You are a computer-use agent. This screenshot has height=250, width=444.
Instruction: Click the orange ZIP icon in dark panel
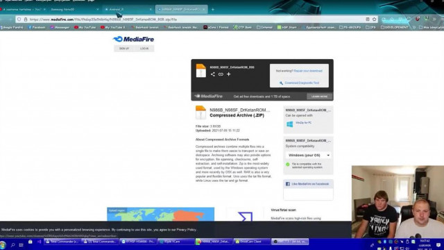[200, 71]
